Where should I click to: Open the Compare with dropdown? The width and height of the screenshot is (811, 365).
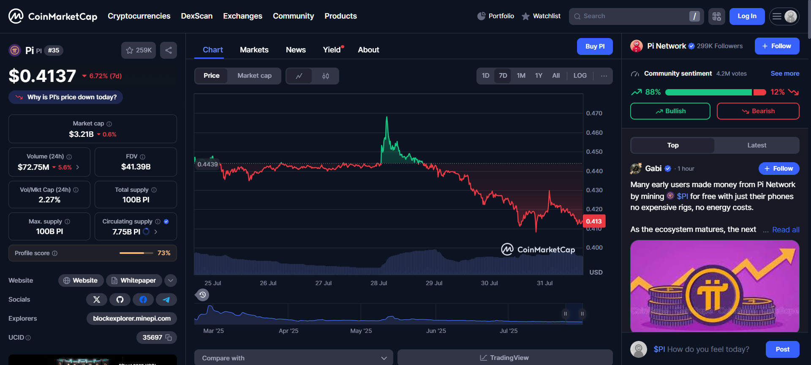point(294,358)
